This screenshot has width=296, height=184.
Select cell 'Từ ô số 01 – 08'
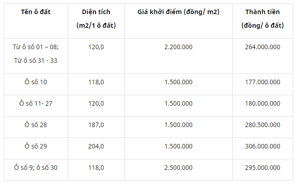tap(36, 47)
